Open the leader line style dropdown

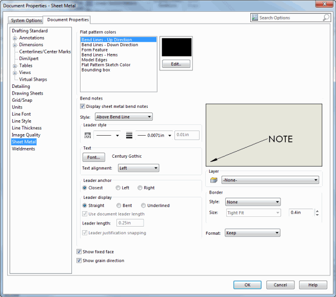coord(107,136)
